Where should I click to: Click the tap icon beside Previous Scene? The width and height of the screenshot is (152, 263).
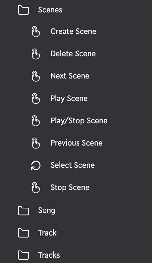click(x=36, y=143)
